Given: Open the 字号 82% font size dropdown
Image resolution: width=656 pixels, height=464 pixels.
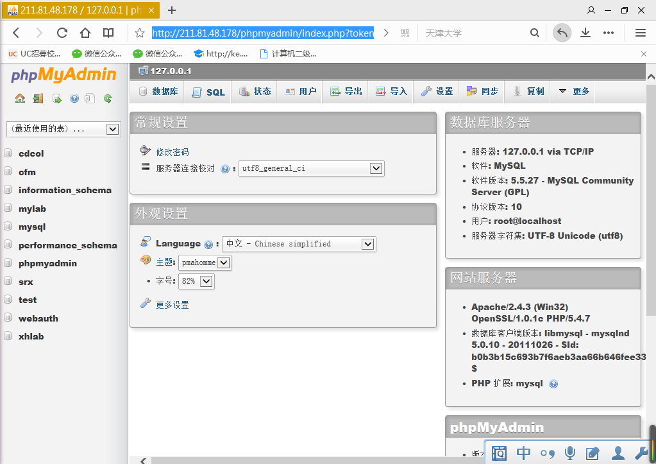Looking at the screenshot, I should coord(196,281).
